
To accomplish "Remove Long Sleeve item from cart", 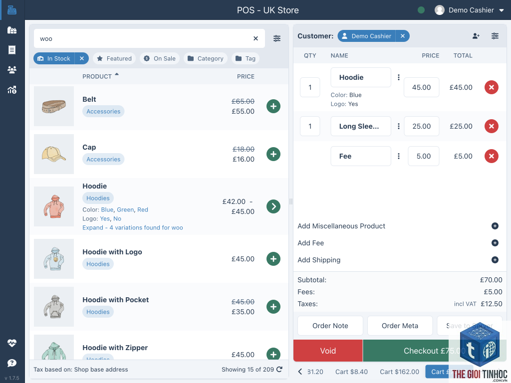I will [x=492, y=126].
